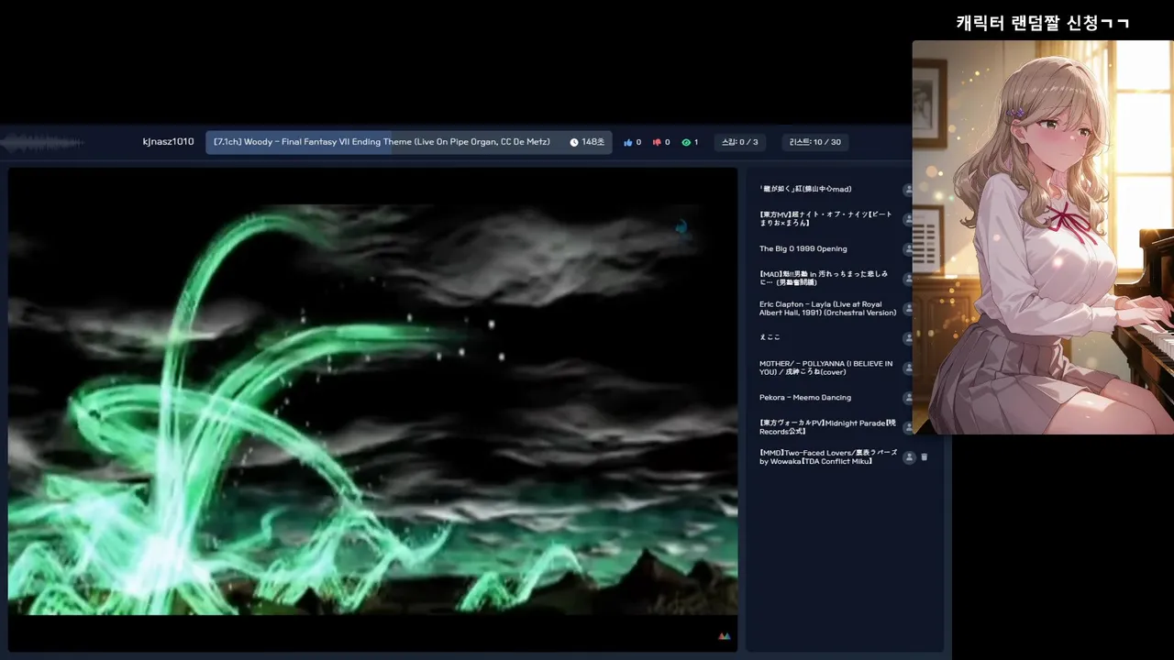Image resolution: width=1174 pixels, height=660 pixels.
Task: Click the clock icon beside 148초
Action: [x=574, y=142]
